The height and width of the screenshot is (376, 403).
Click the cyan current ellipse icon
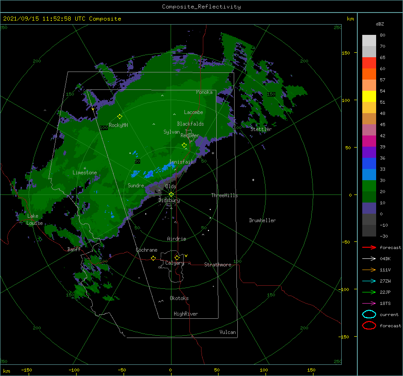point(369,314)
